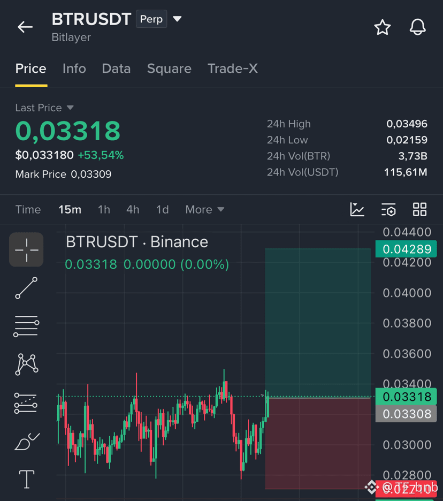Switch chart to 1h timeframe
This screenshot has width=443, height=501.
coord(104,210)
